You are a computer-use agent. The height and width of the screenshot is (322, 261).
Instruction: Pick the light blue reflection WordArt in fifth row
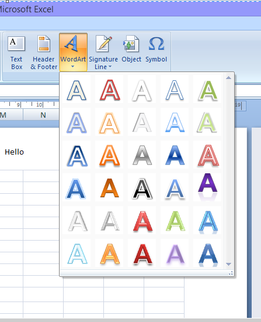click(x=207, y=221)
